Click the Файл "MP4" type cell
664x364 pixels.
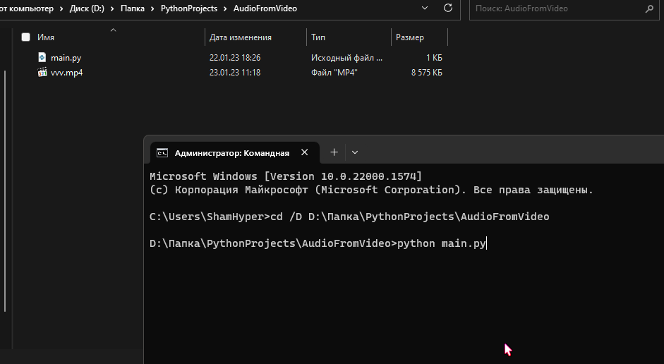[x=334, y=73]
